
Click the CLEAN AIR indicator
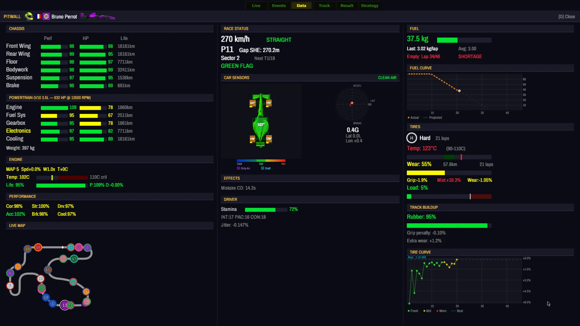pos(387,78)
